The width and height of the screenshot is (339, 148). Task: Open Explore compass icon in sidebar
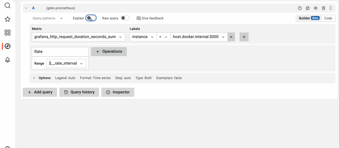coord(8,46)
